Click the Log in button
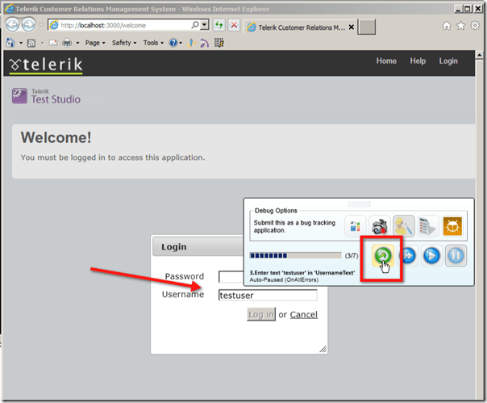The width and height of the screenshot is (487, 403). [261, 315]
